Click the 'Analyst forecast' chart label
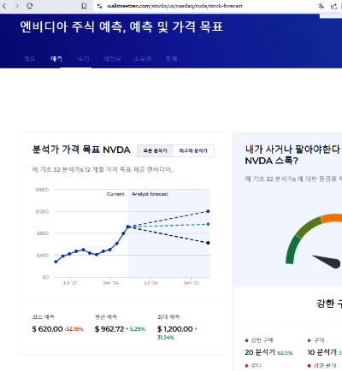Image resolution: width=342 pixels, height=371 pixels. (x=150, y=194)
